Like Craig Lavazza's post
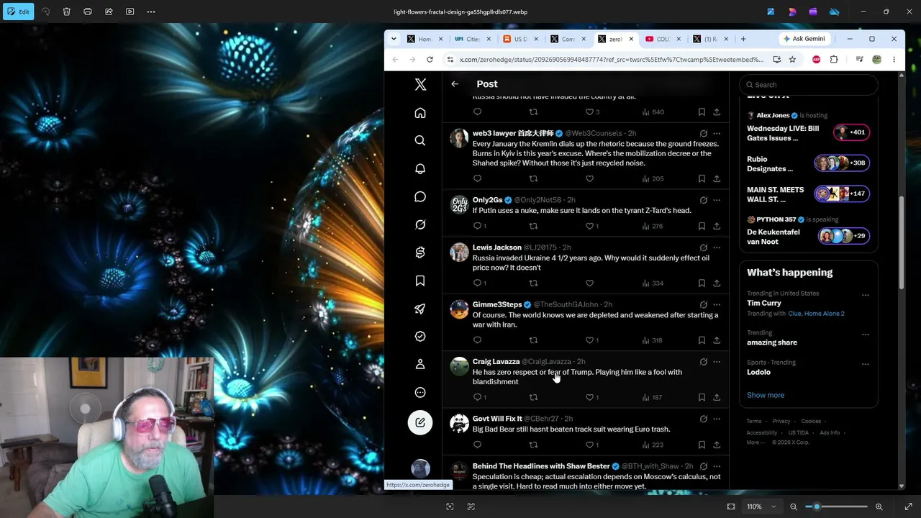Image resolution: width=921 pixels, height=518 pixels. pyautogui.click(x=591, y=397)
